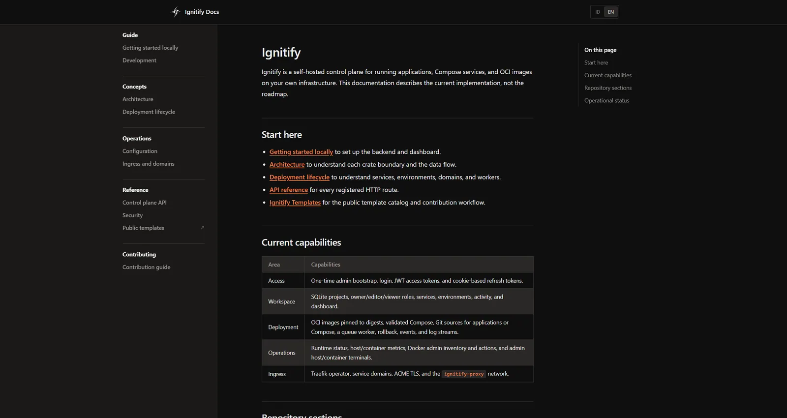Image resolution: width=787 pixels, height=418 pixels.
Task: Follow the Deployment lifecycle link in Start here
Action: pos(299,177)
